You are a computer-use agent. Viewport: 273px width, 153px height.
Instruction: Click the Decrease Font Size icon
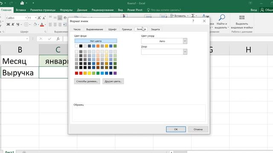(x=44, y=18)
